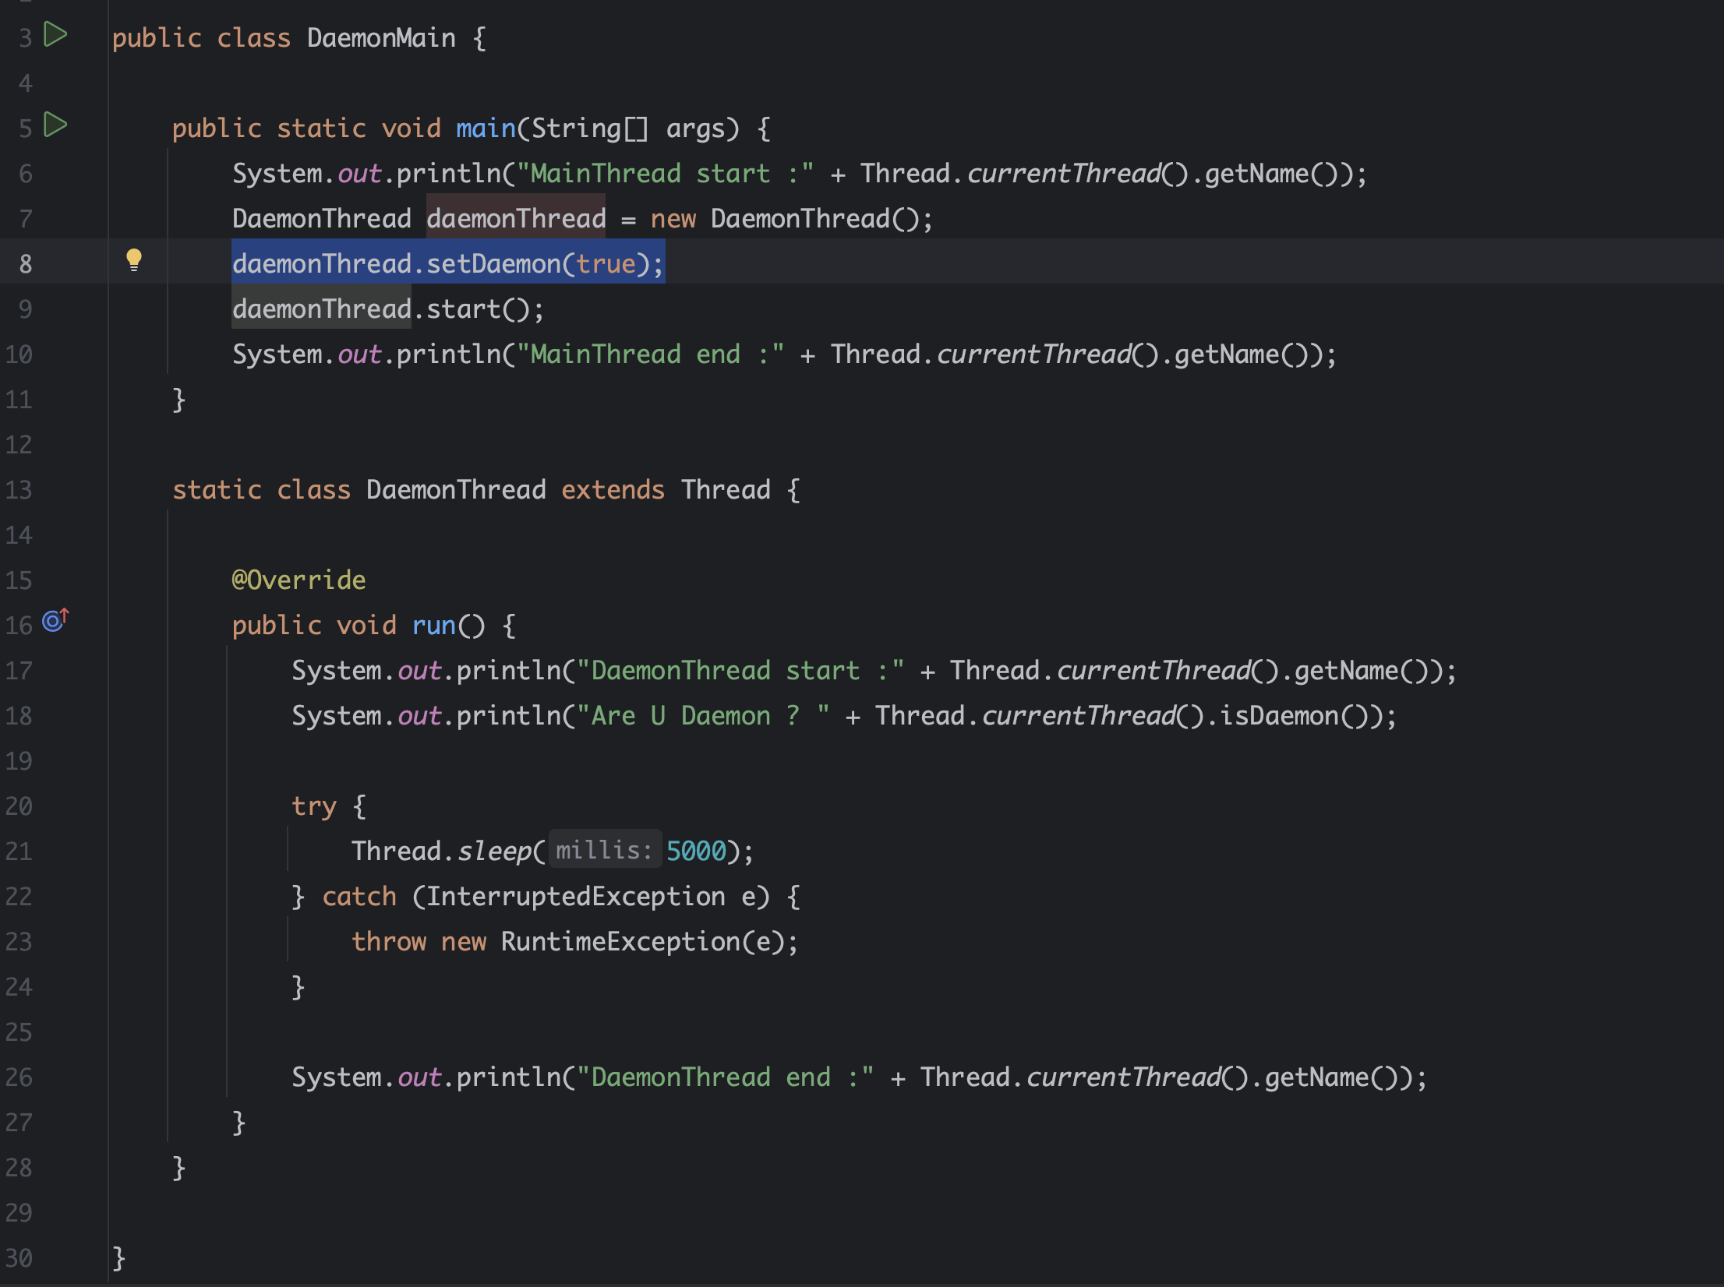Click the @Override annotation
The height and width of the screenshot is (1287, 1724).
point(299,580)
